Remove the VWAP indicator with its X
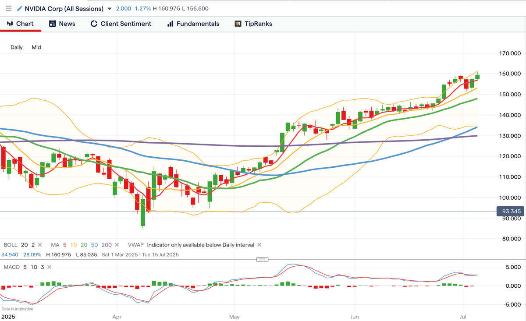The width and height of the screenshot is (526, 321). point(259,245)
